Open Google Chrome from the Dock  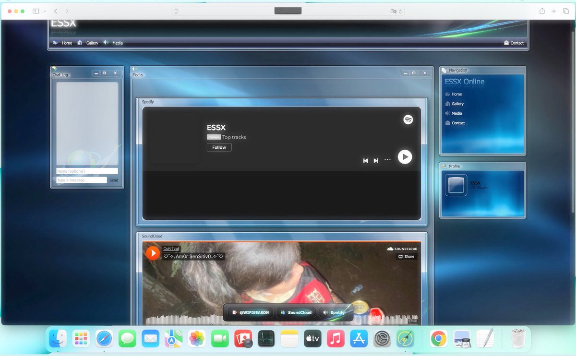coord(438,339)
